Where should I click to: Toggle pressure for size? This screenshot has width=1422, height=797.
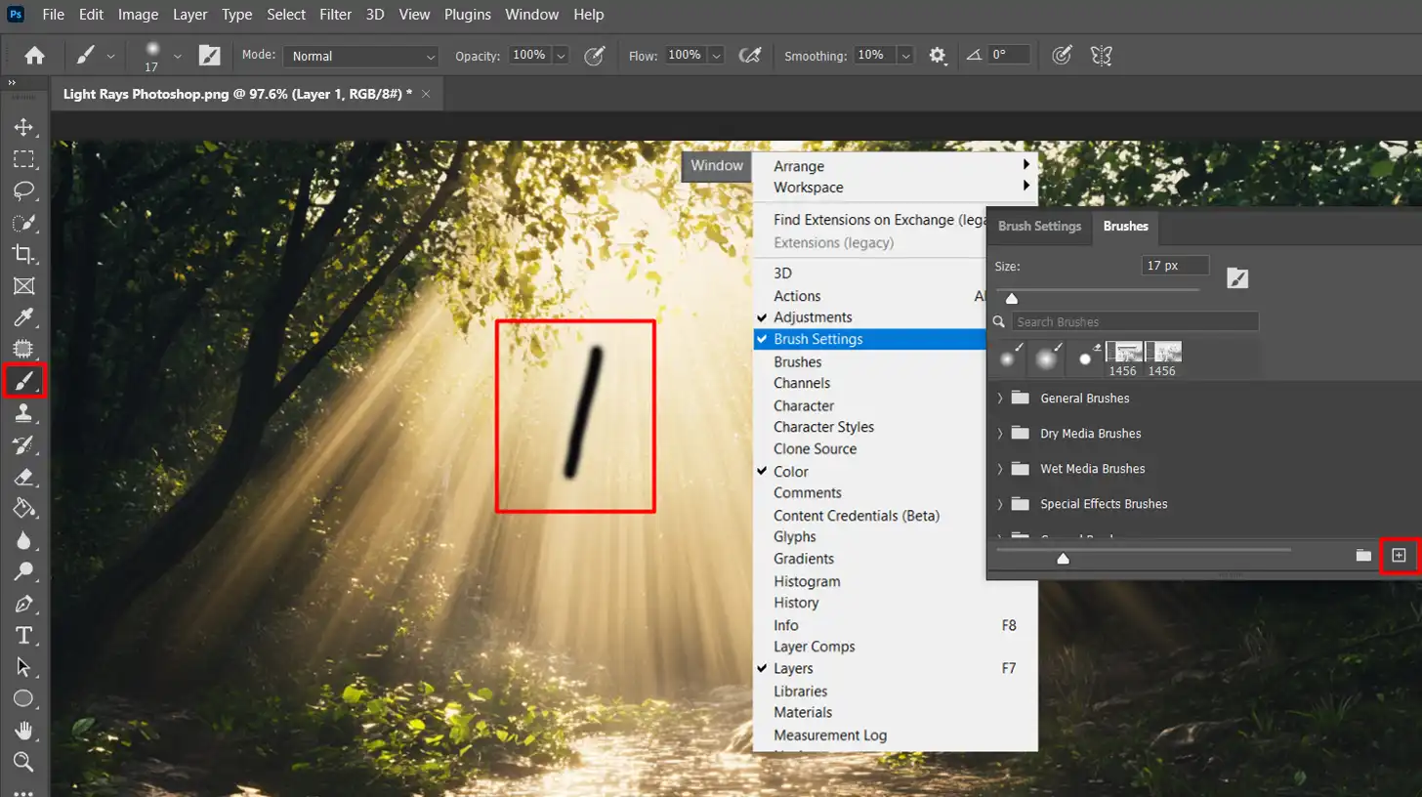coord(1063,56)
